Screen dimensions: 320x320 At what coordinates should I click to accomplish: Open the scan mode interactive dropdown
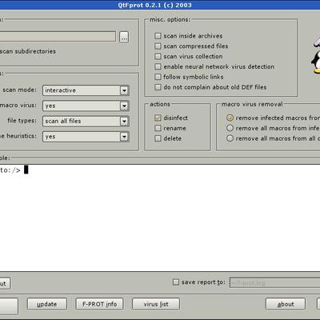[86, 90]
